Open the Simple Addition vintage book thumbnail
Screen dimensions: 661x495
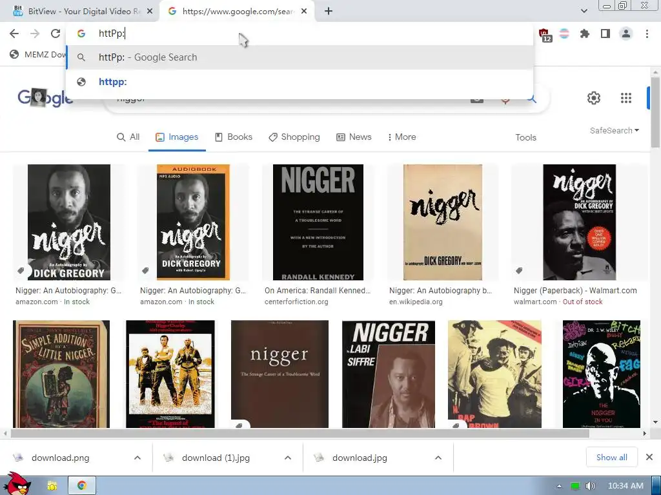61,374
